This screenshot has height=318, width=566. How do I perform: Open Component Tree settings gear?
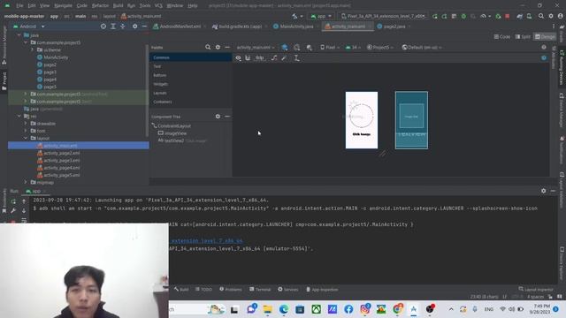click(218, 117)
